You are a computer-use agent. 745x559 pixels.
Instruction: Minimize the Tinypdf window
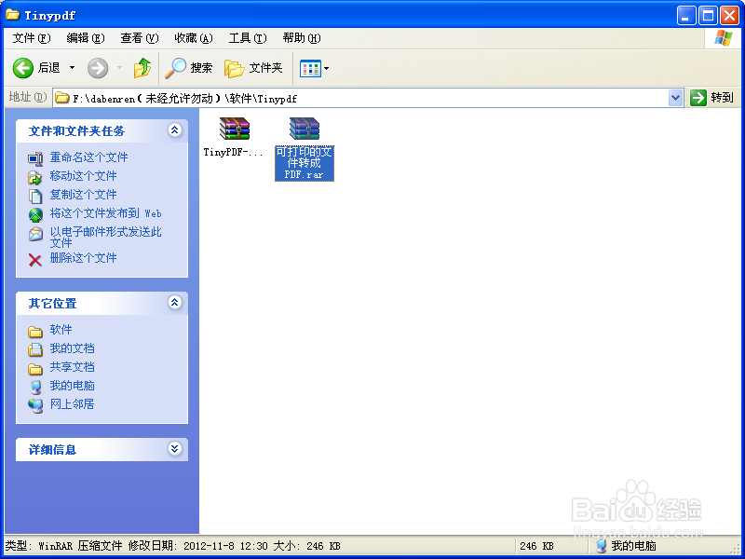tap(685, 16)
